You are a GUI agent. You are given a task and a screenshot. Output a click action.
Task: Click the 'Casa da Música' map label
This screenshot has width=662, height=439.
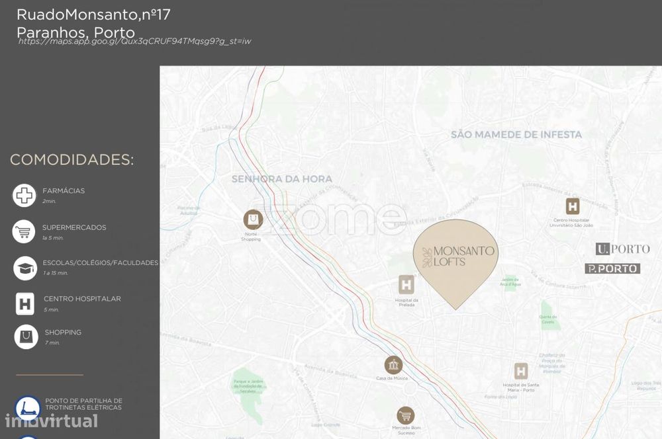(x=392, y=378)
